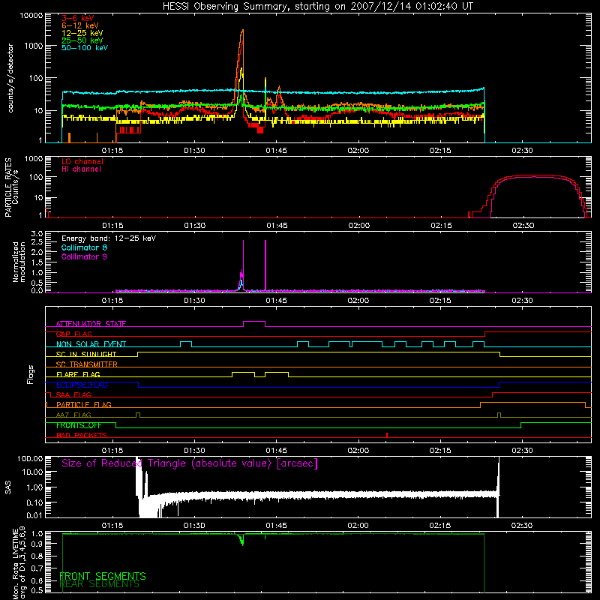This screenshot has height=600, width=600.
Task: Click the 'Energy band: 12-25 keV' text
Action: point(109,238)
